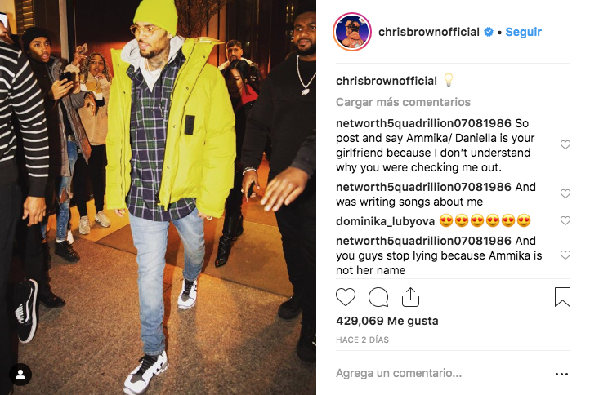Like the post with the heart icon

(x=346, y=297)
